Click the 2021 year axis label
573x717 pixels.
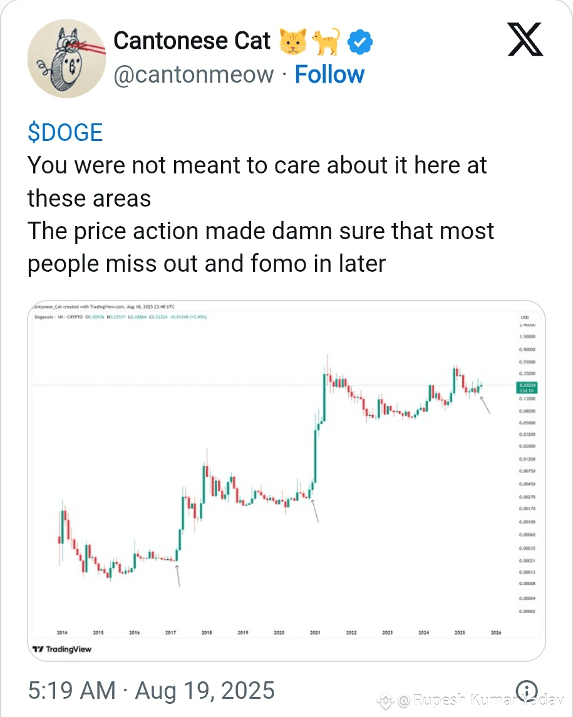(x=315, y=633)
